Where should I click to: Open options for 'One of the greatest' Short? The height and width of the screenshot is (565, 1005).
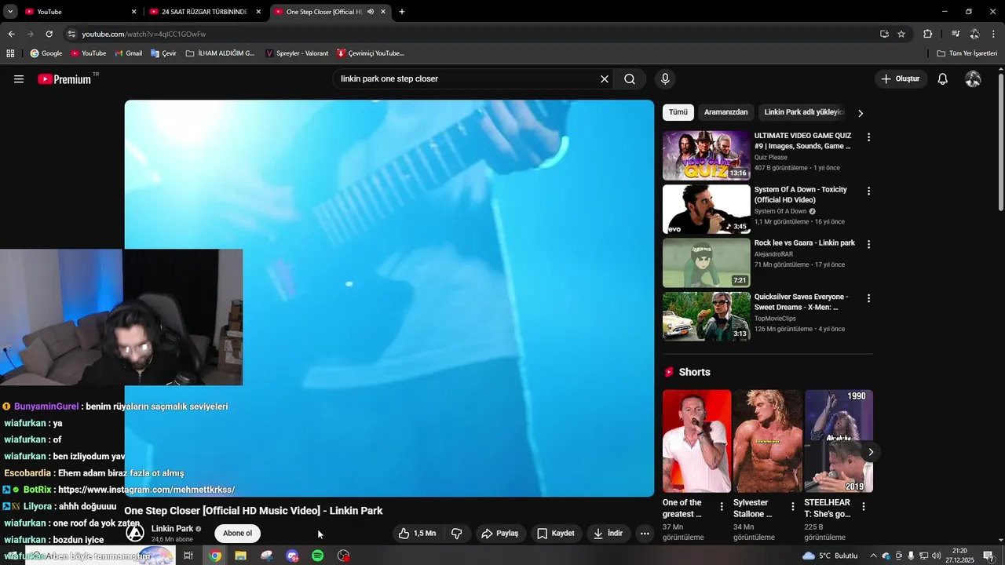(x=722, y=507)
